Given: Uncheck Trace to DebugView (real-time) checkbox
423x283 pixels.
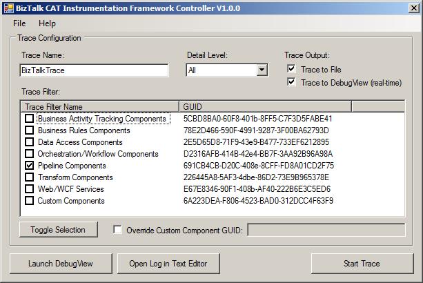Looking at the screenshot, I should point(291,81).
